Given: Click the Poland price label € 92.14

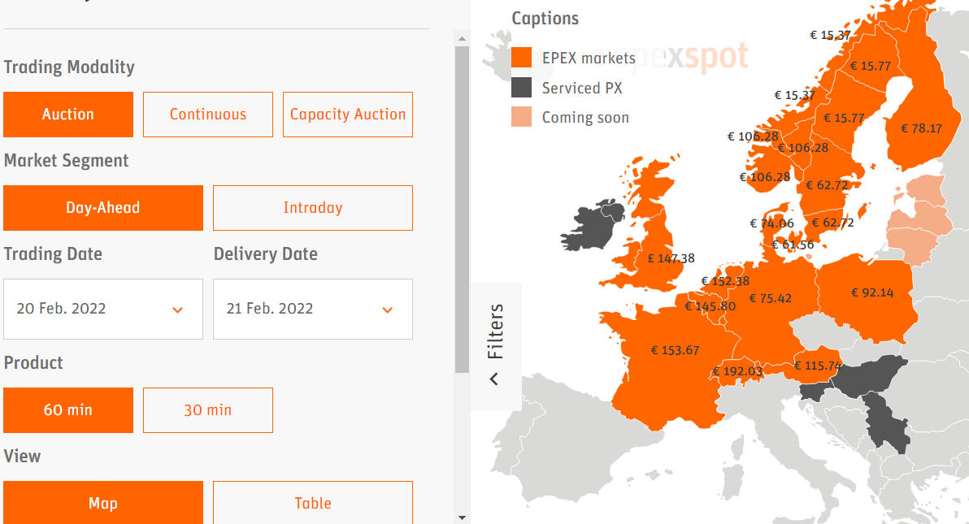Looking at the screenshot, I should [x=872, y=292].
